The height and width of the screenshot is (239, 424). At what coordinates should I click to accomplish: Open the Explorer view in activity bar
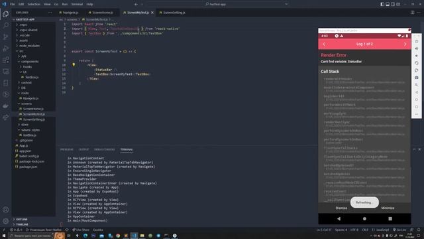pyautogui.click(x=6, y=14)
